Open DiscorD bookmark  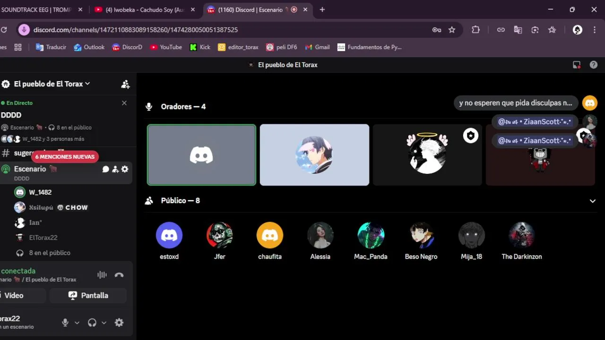tap(127, 47)
